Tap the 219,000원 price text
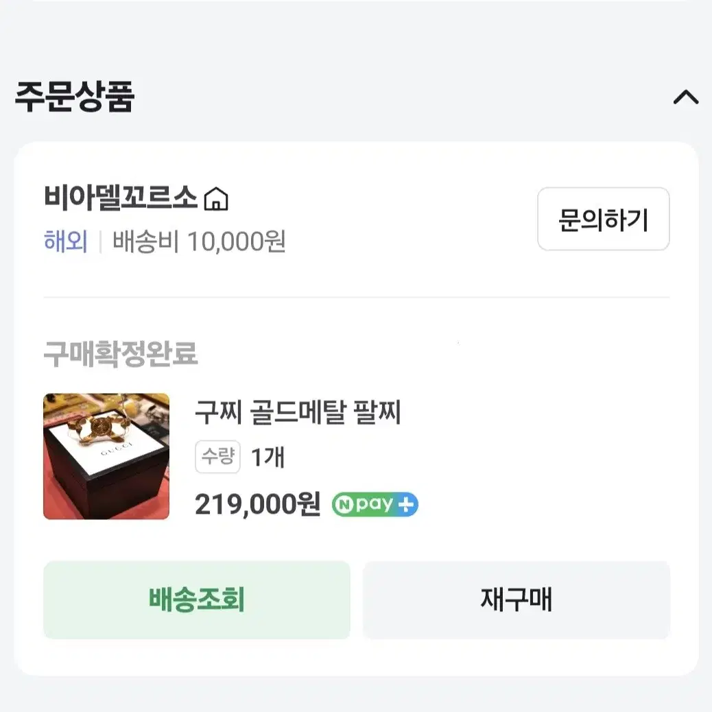This screenshot has height=712, width=712. coord(257,504)
